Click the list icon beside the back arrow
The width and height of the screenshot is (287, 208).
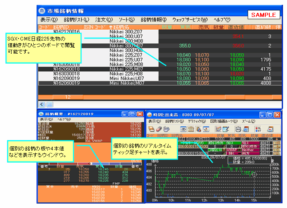[x=49, y=104]
